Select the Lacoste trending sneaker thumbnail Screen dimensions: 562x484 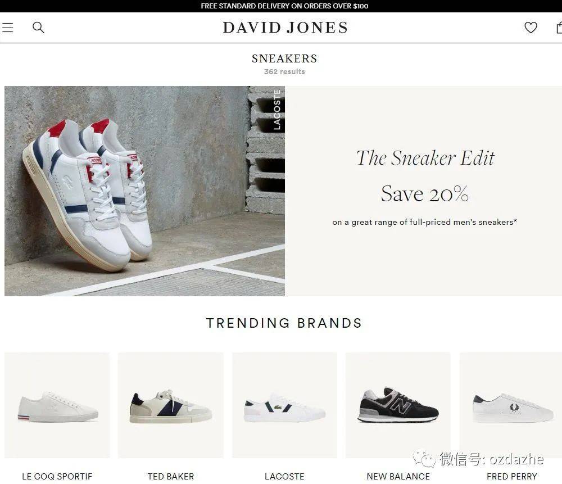[x=284, y=405]
